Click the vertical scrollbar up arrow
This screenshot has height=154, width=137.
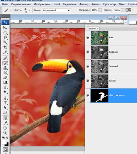pos(126,22)
